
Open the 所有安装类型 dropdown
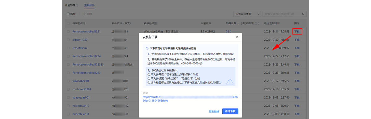pos(247,14)
